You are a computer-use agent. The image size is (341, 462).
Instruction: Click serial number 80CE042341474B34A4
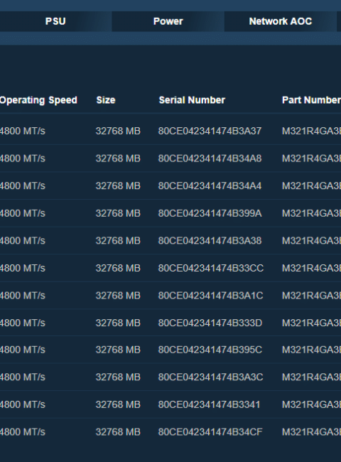coord(210,186)
